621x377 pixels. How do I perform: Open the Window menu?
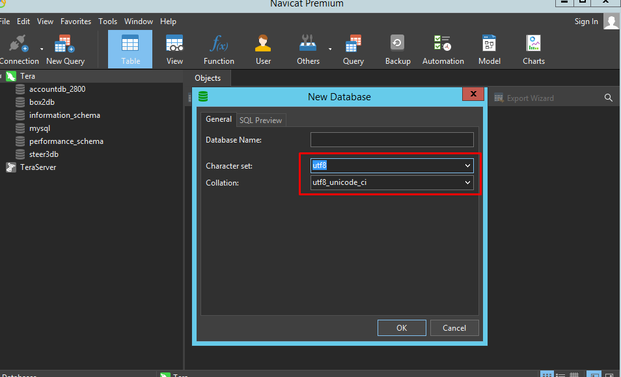139,21
